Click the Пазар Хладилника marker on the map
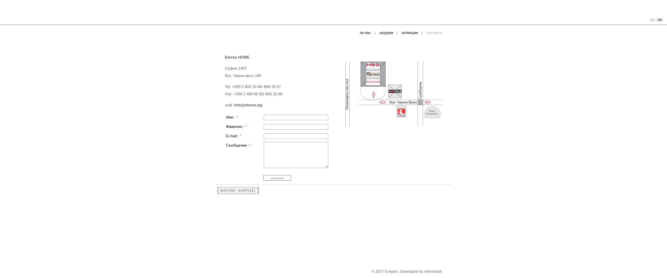 (432, 112)
